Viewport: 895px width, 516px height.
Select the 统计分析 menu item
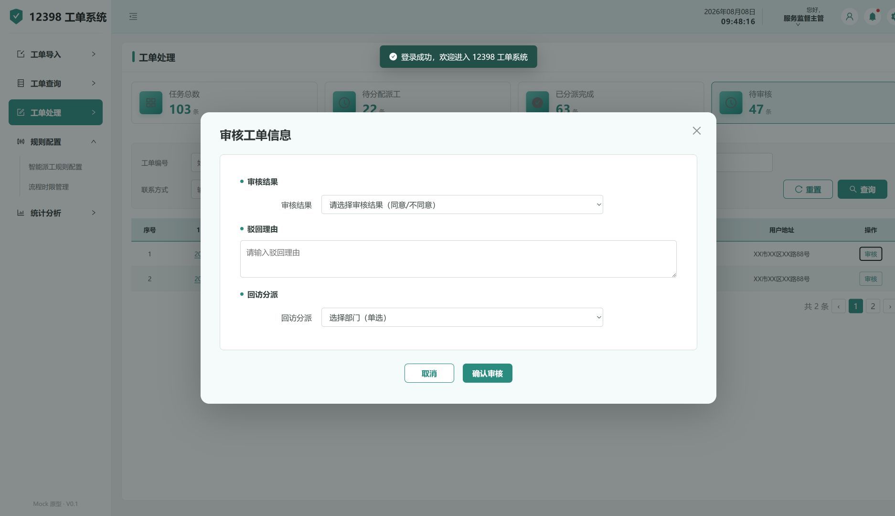point(55,213)
